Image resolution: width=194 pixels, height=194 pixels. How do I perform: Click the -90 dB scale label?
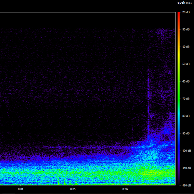(x=186, y=133)
